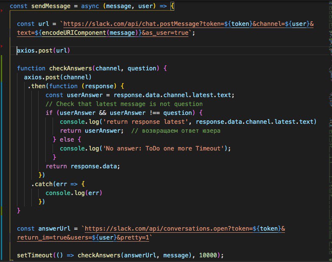The width and height of the screenshot is (332, 262).
Task: Place cursor in axios.post(url) line
Action: [43, 50]
